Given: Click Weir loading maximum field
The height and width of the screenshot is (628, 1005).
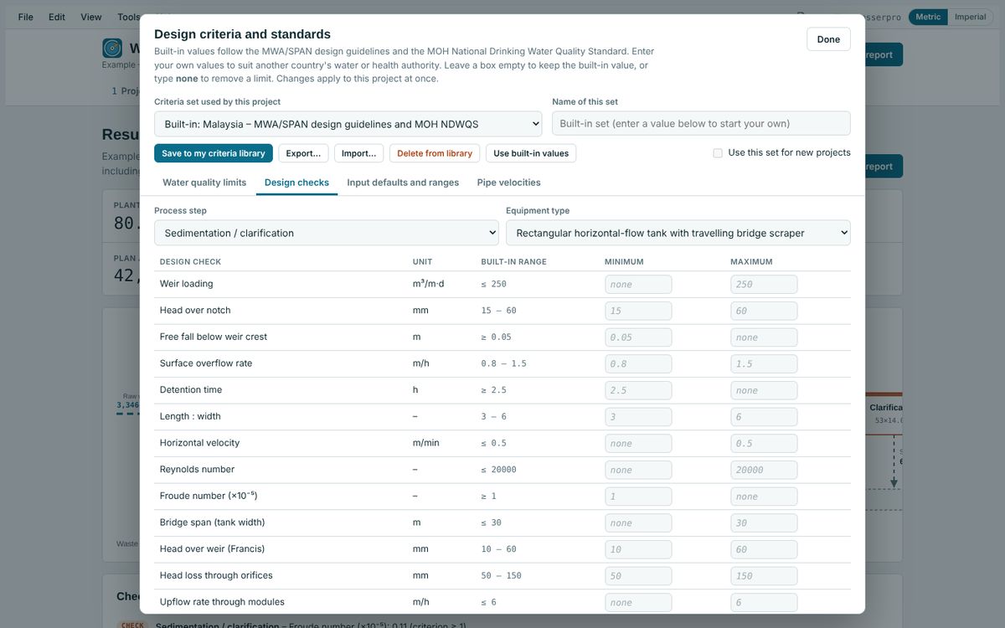Looking at the screenshot, I should (764, 284).
